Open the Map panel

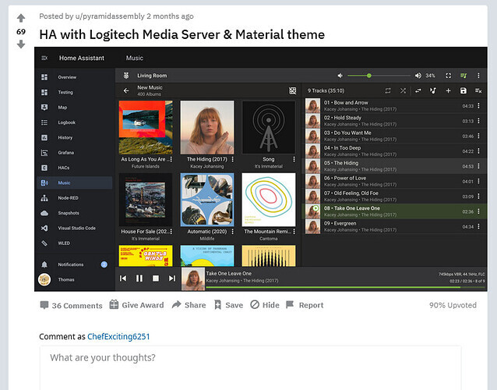62,108
